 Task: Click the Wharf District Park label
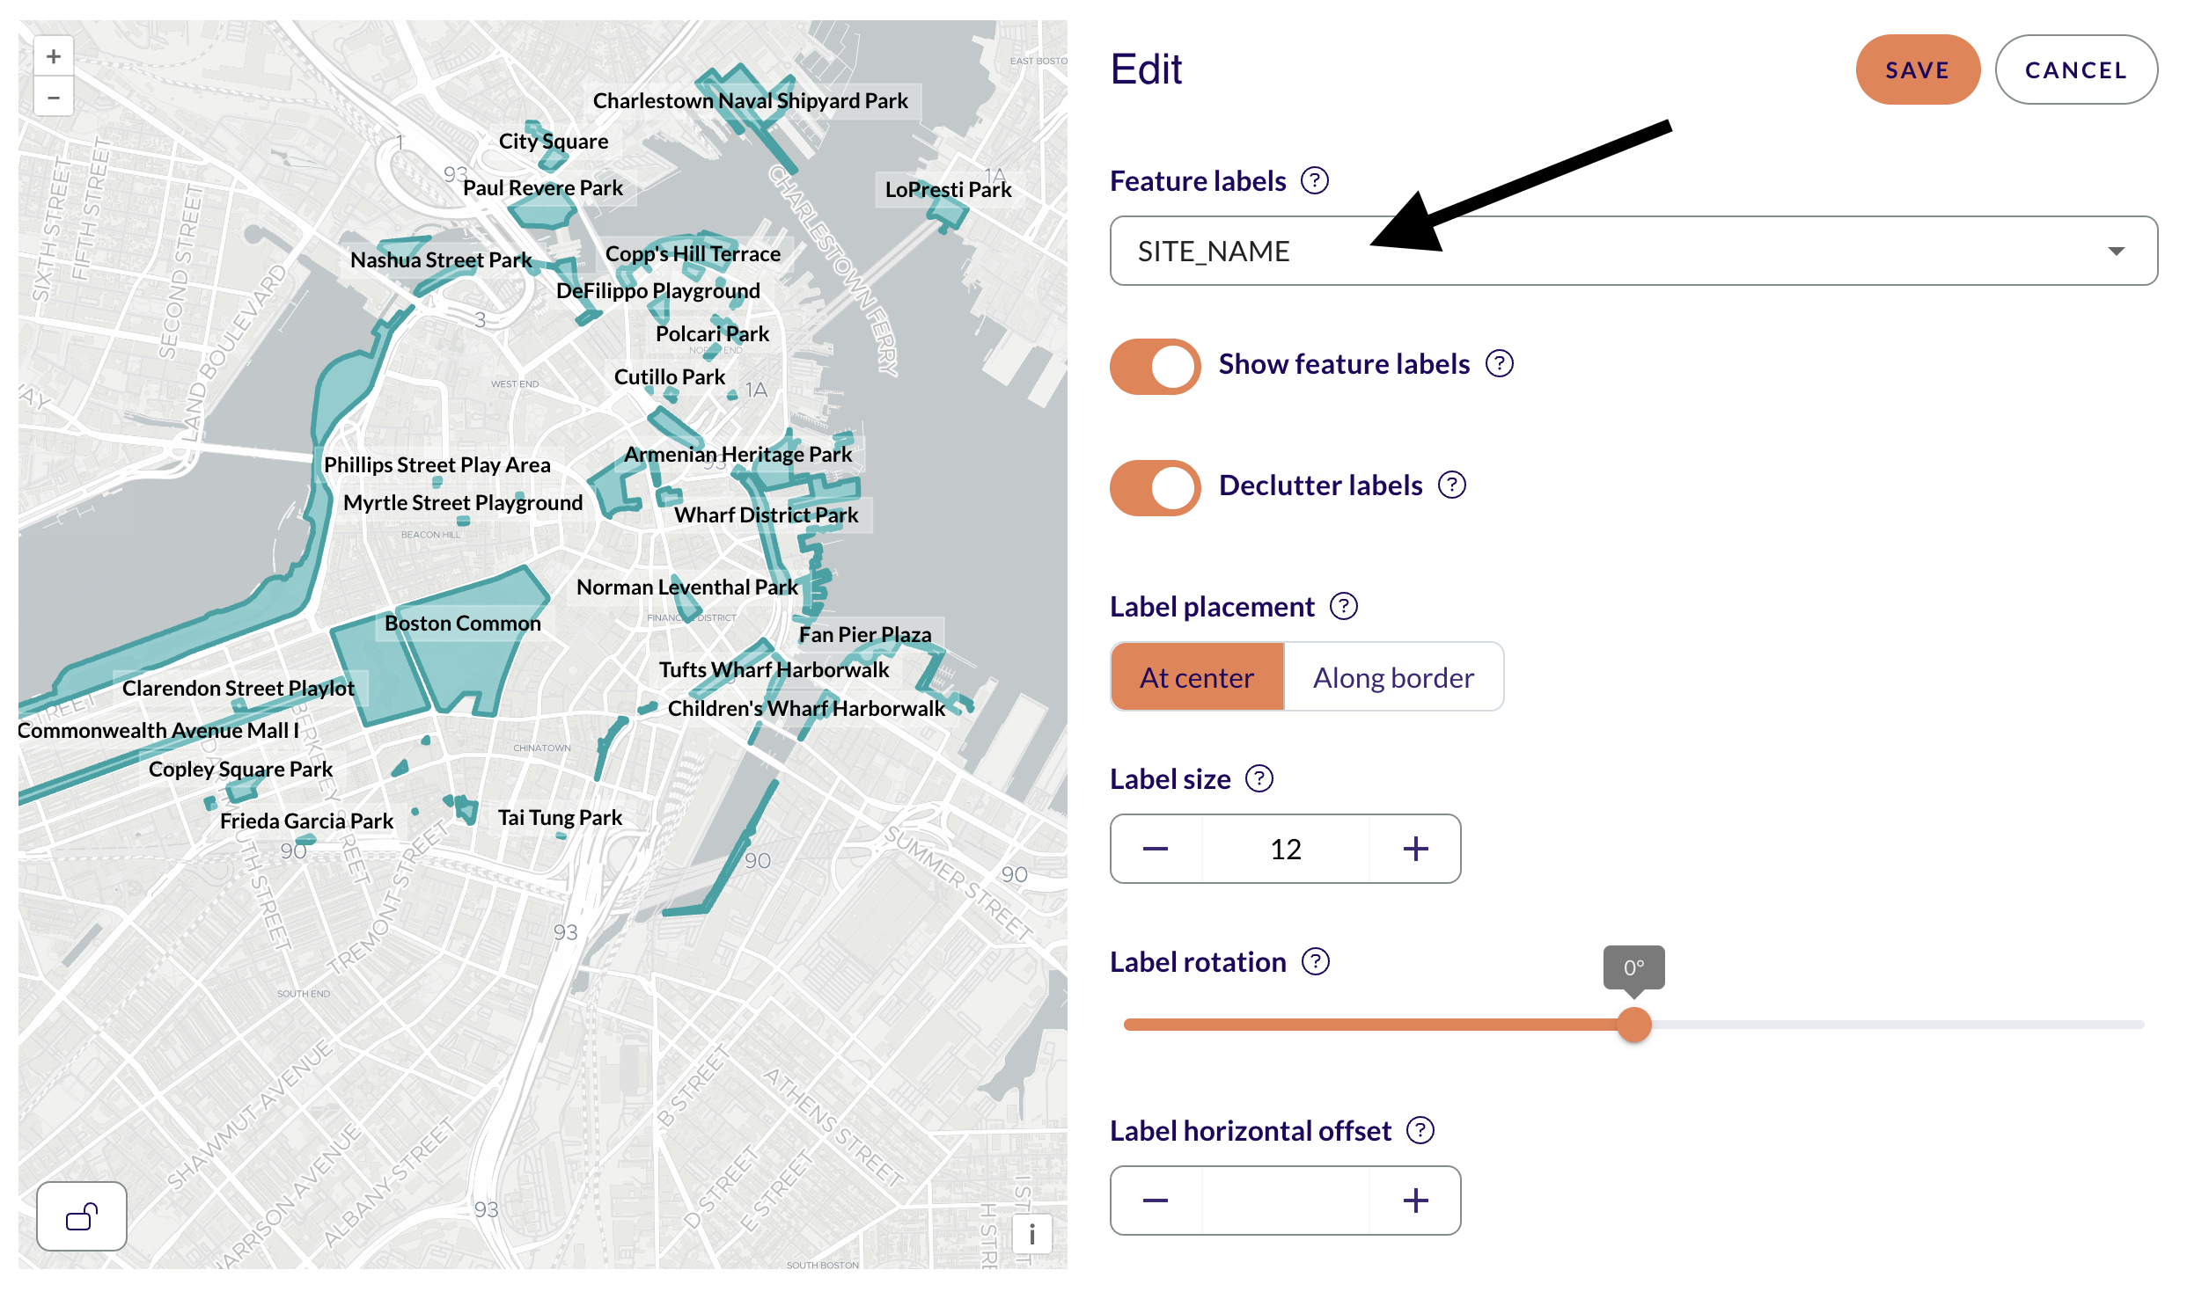click(767, 514)
